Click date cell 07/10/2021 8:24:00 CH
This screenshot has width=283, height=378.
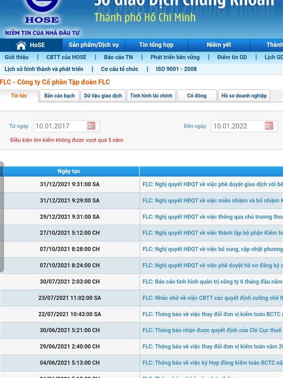(69, 266)
